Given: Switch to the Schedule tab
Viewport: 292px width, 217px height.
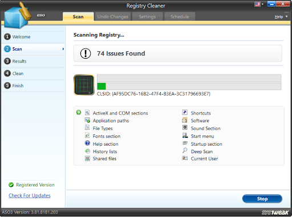Looking at the screenshot, I should pyautogui.click(x=180, y=17).
